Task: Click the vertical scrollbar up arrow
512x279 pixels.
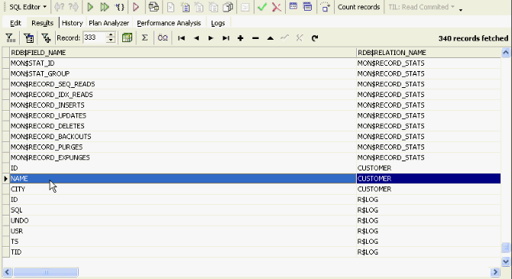Action: coord(506,52)
